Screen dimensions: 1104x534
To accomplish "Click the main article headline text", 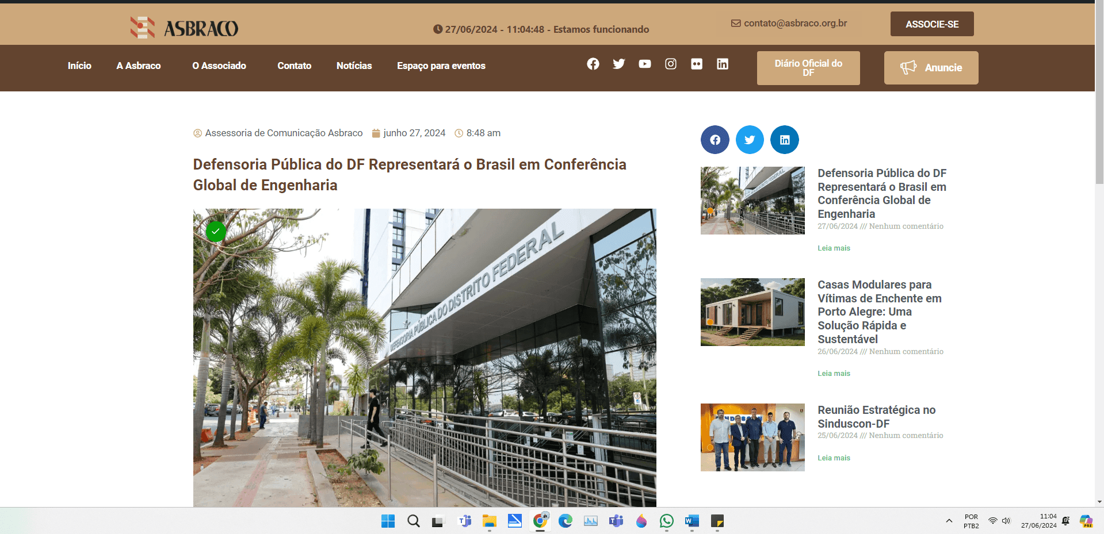I will tap(410, 175).
